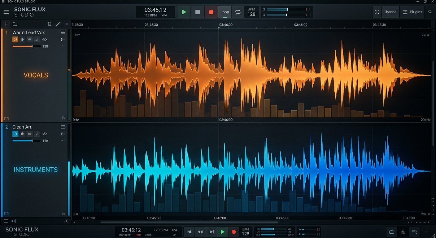Toggle the Loop button in top transport
The width and height of the screenshot is (436, 238).
click(x=225, y=12)
